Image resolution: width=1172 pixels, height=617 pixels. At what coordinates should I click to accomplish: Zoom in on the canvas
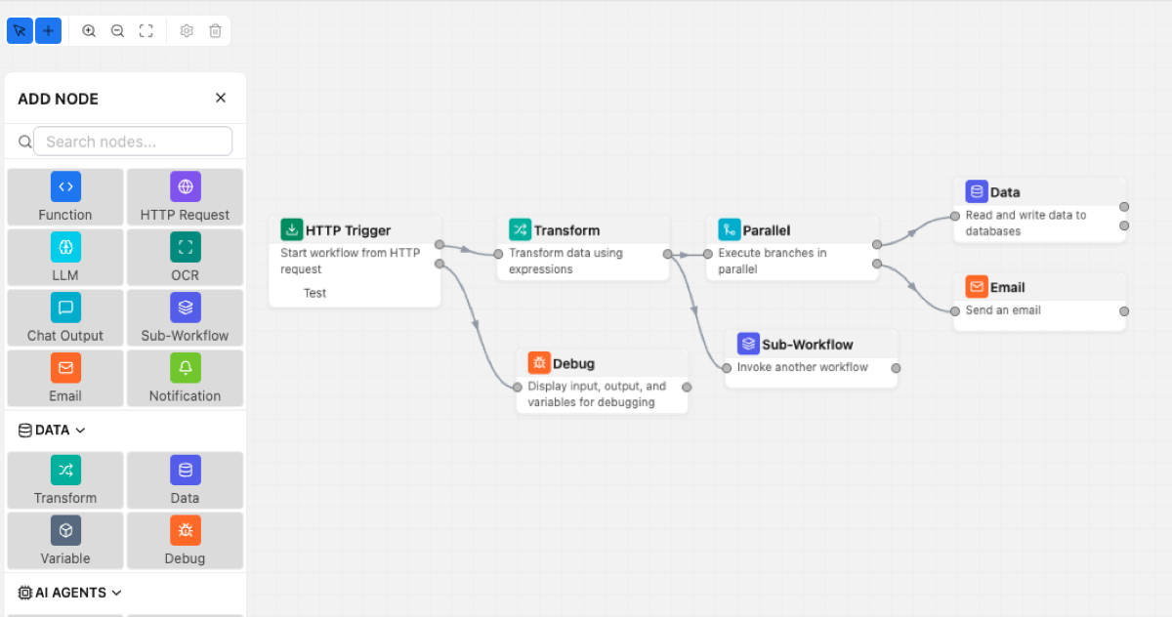pos(89,30)
